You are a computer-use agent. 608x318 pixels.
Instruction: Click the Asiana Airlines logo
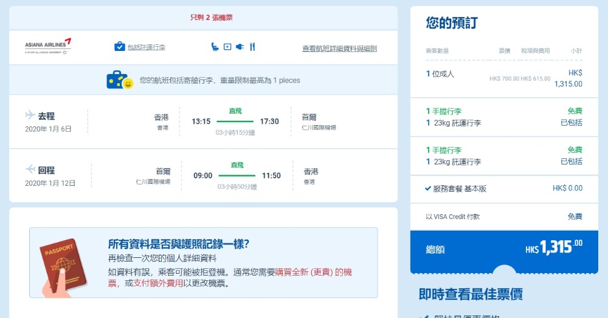(47, 47)
